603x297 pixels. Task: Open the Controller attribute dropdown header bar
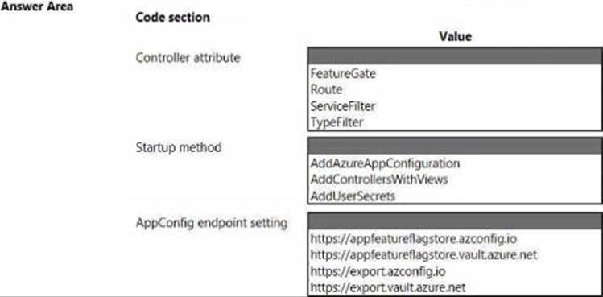pyautogui.click(x=455, y=56)
